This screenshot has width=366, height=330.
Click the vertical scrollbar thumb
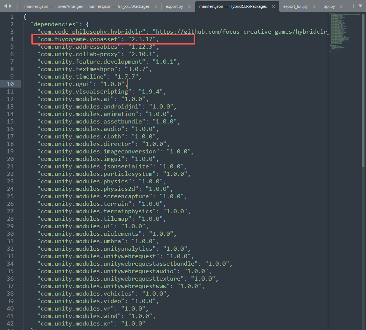363,91
